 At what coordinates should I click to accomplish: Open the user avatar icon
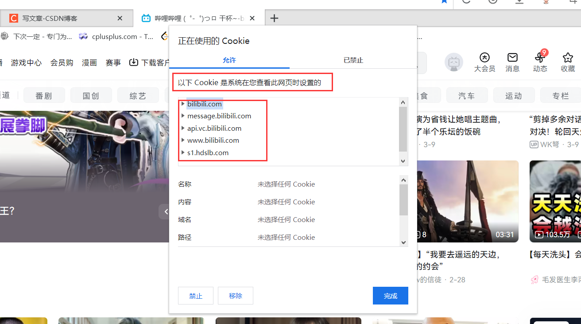click(x=454, y=62)
